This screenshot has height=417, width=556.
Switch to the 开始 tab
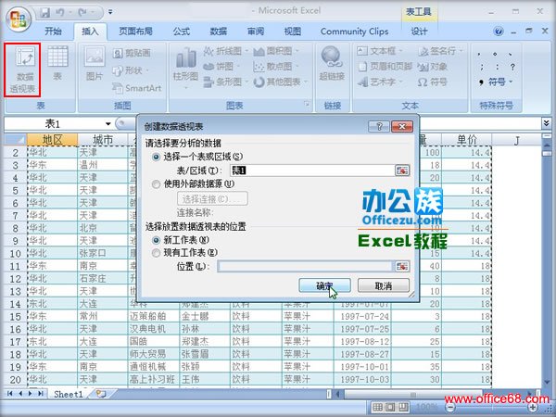(x=53, y=32)
